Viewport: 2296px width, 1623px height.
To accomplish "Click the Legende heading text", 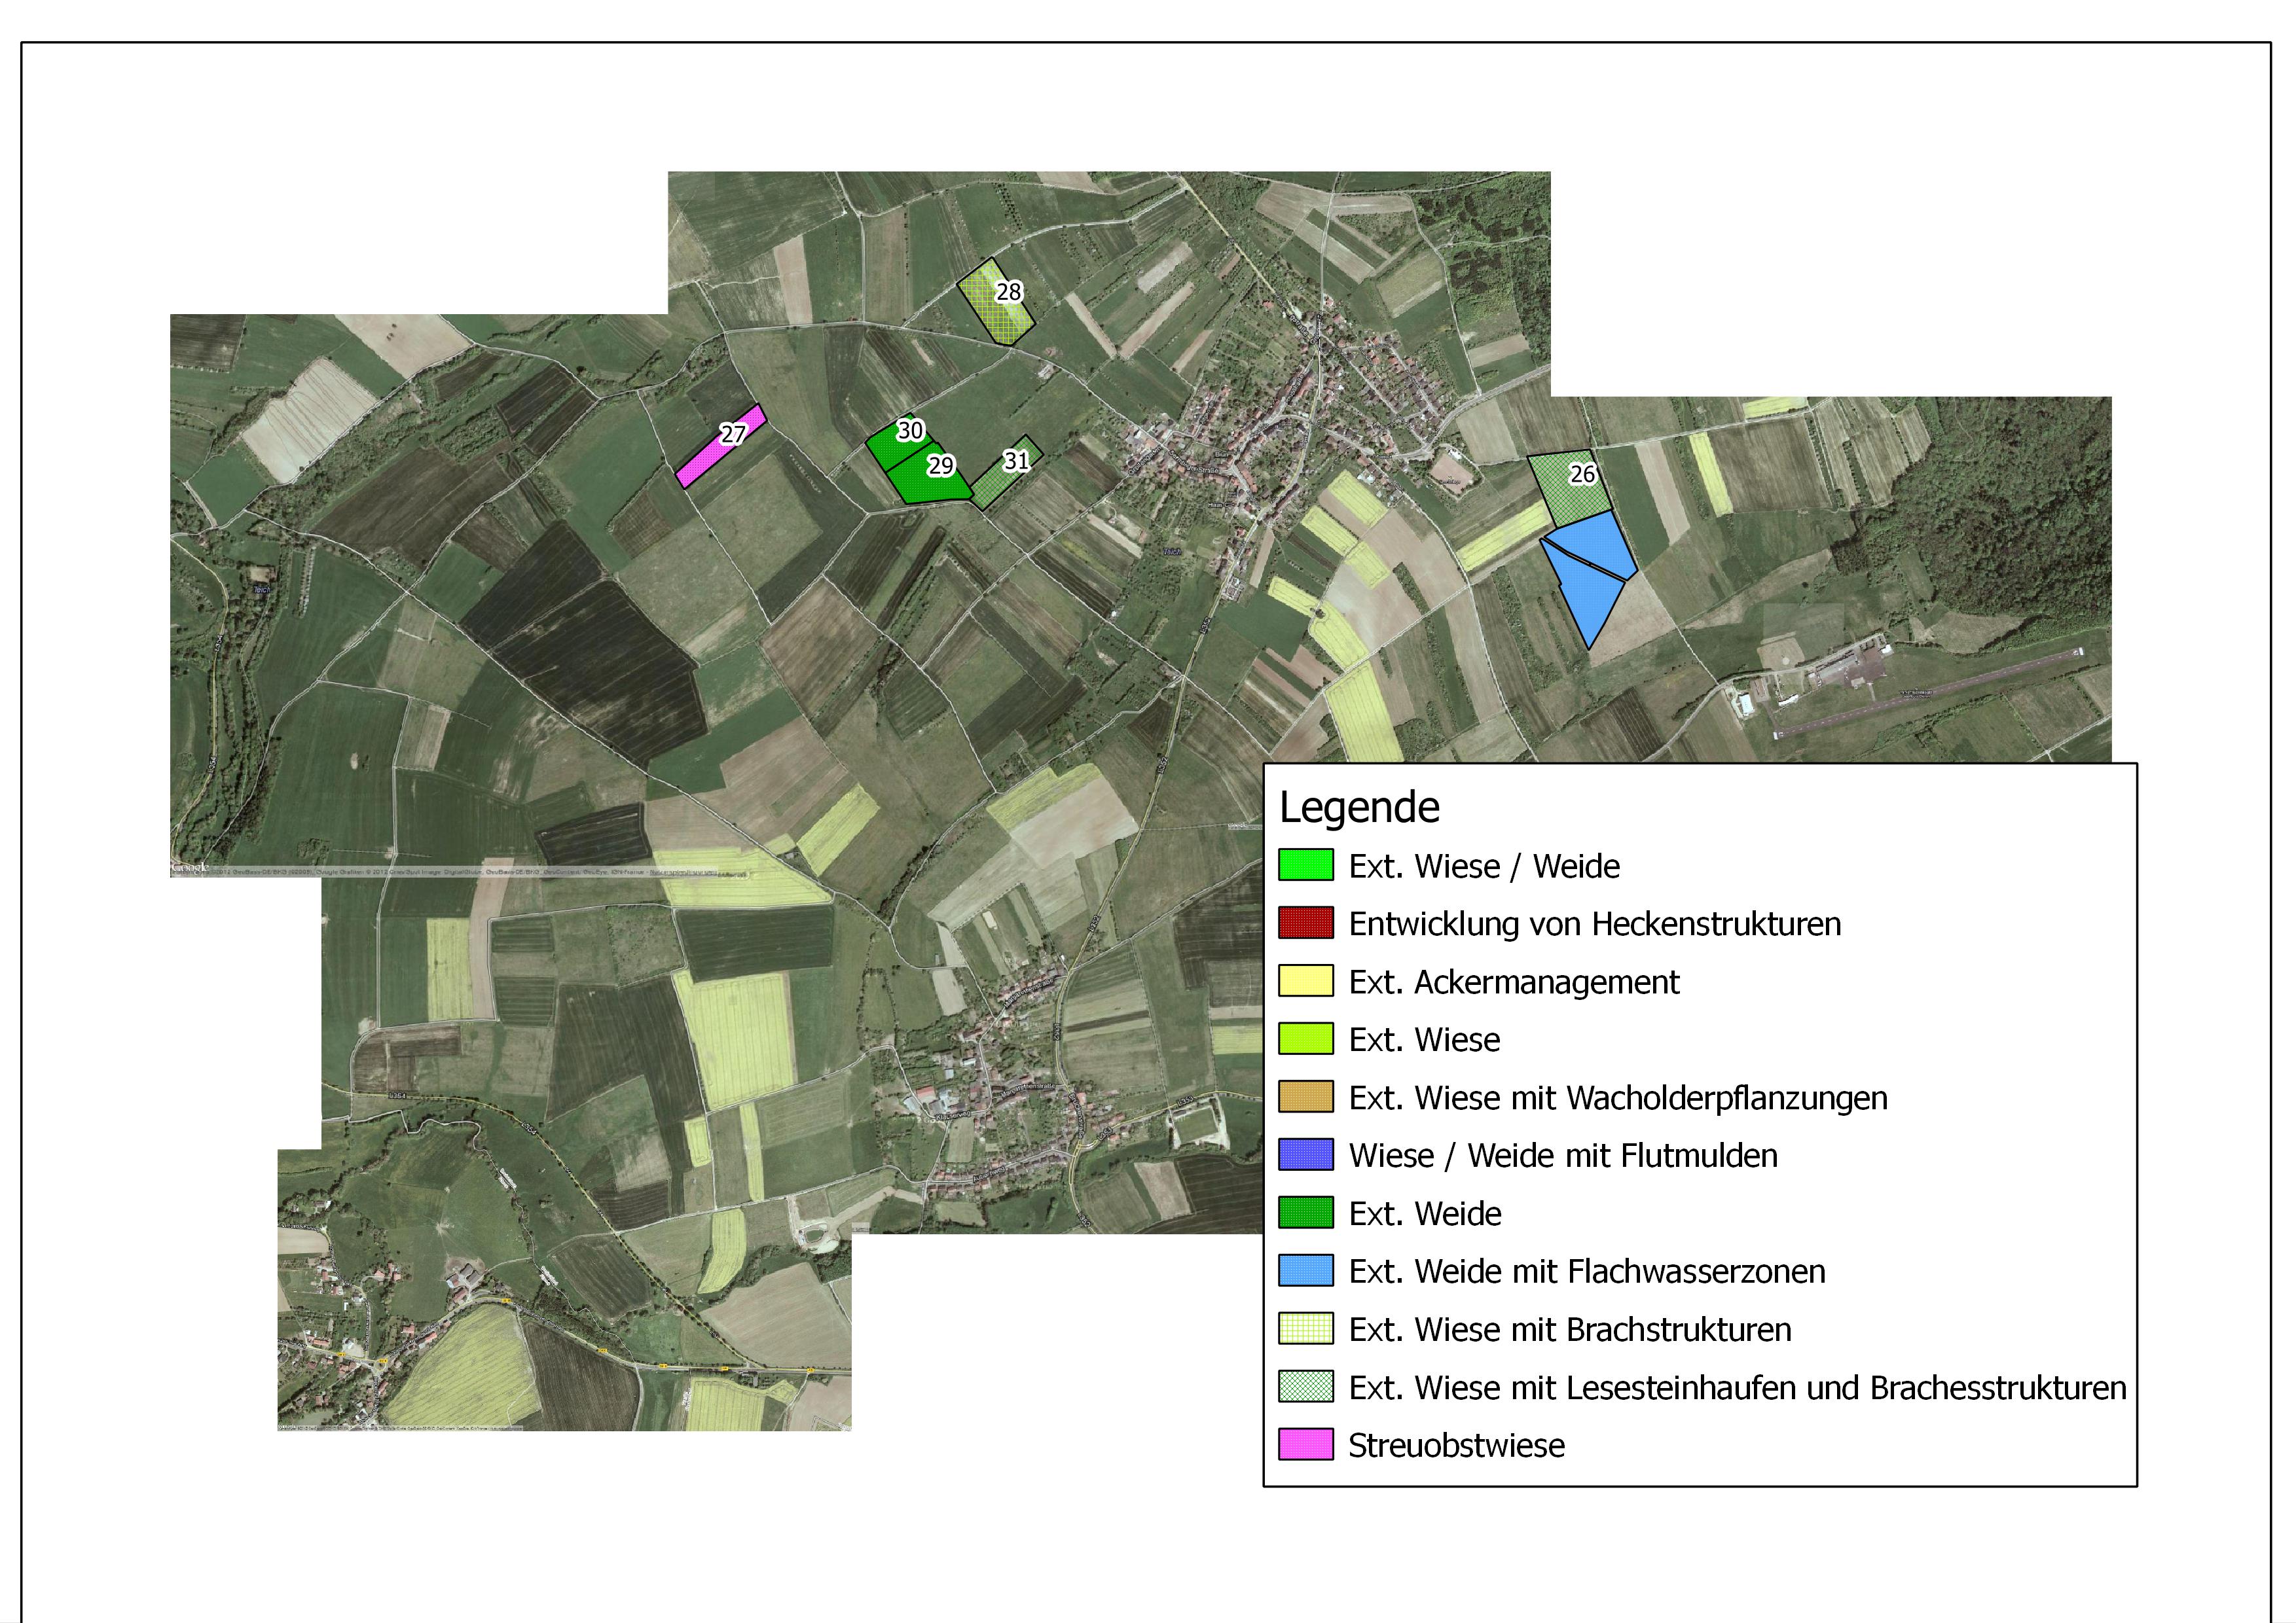I will [1359, 808].
